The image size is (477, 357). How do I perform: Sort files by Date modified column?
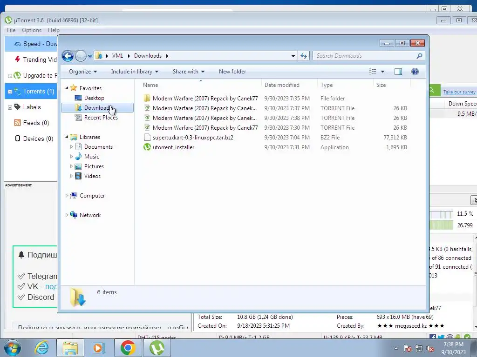[289, 85]
